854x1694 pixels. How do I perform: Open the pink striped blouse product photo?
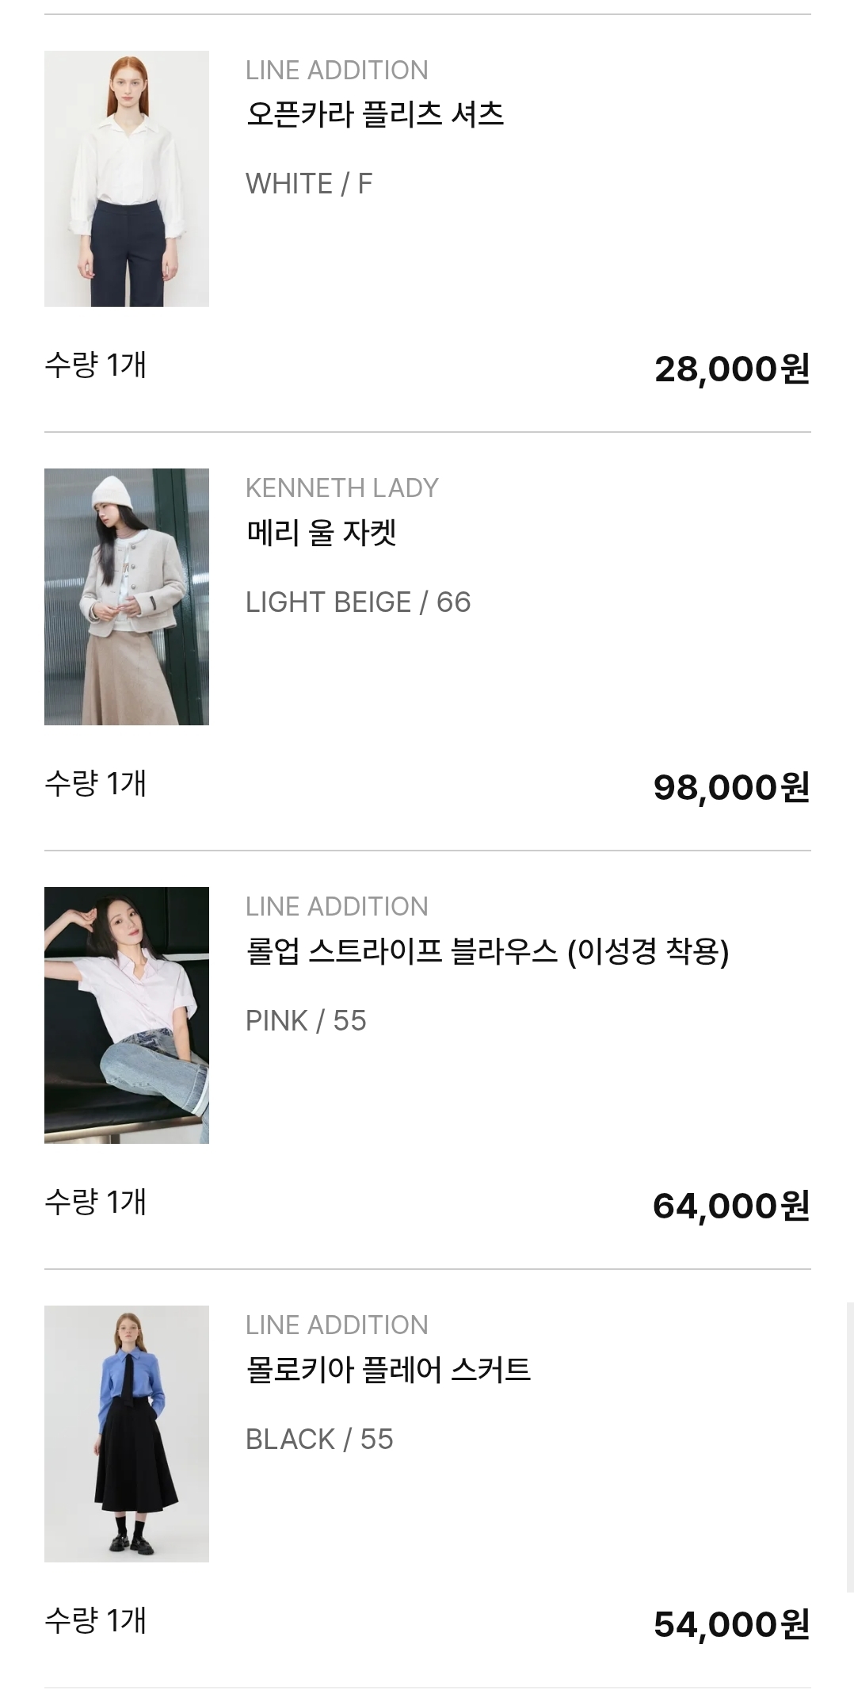[127, 1015]
